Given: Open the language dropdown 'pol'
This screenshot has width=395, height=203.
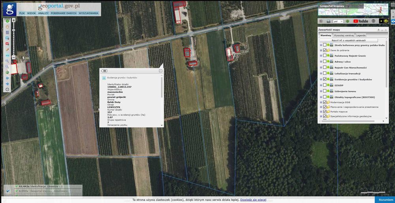Looking at the screenshot, I should click(338, 21).
